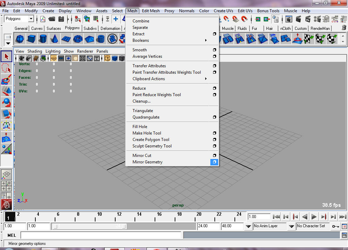Click the MEL command line input
Screen dimensions: 348x250
point(101,235)
